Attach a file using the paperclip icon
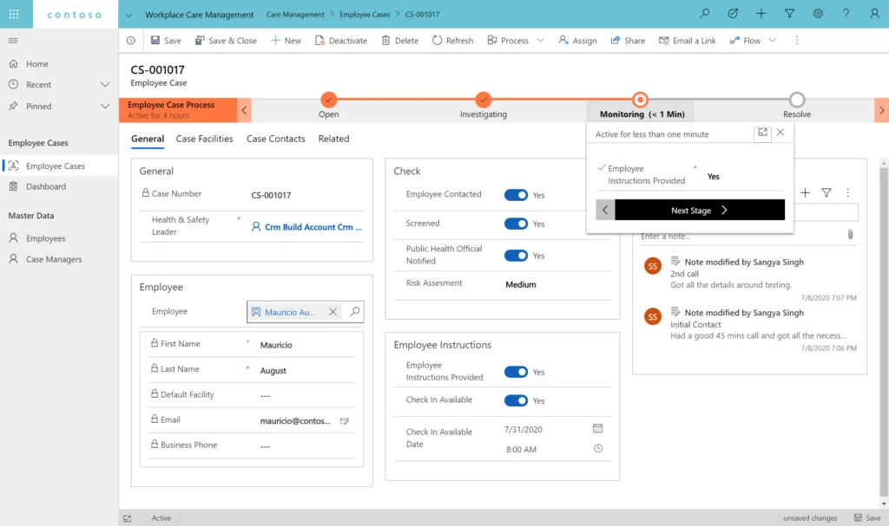 851,234
